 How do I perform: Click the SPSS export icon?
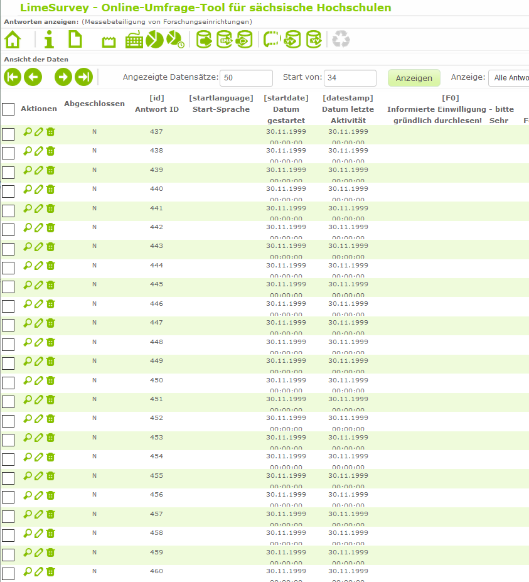225,40
